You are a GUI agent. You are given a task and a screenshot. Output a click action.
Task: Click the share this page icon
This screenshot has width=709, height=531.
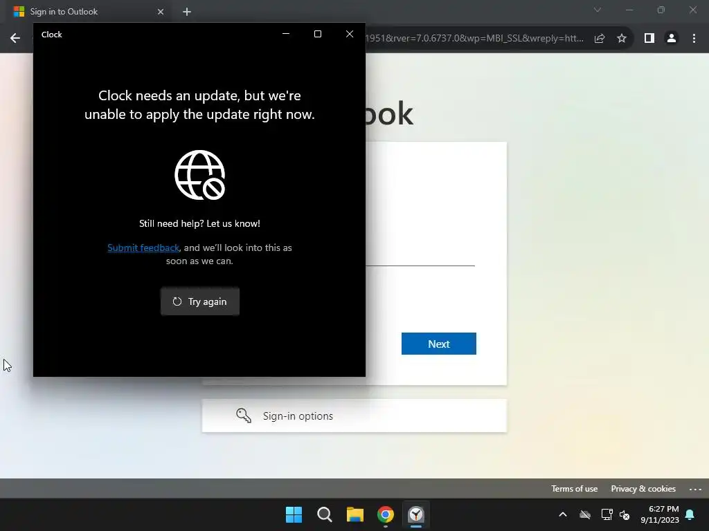point(600,39)
